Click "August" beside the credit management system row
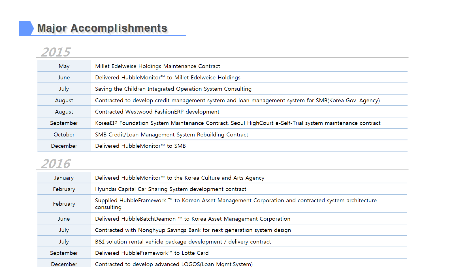Image resolution: width=452 pixels, height=267 pixels. click(64, 100)
